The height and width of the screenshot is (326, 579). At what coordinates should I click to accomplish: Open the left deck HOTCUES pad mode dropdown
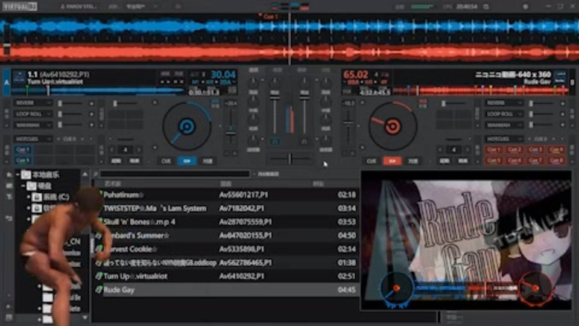pos(33,139)
